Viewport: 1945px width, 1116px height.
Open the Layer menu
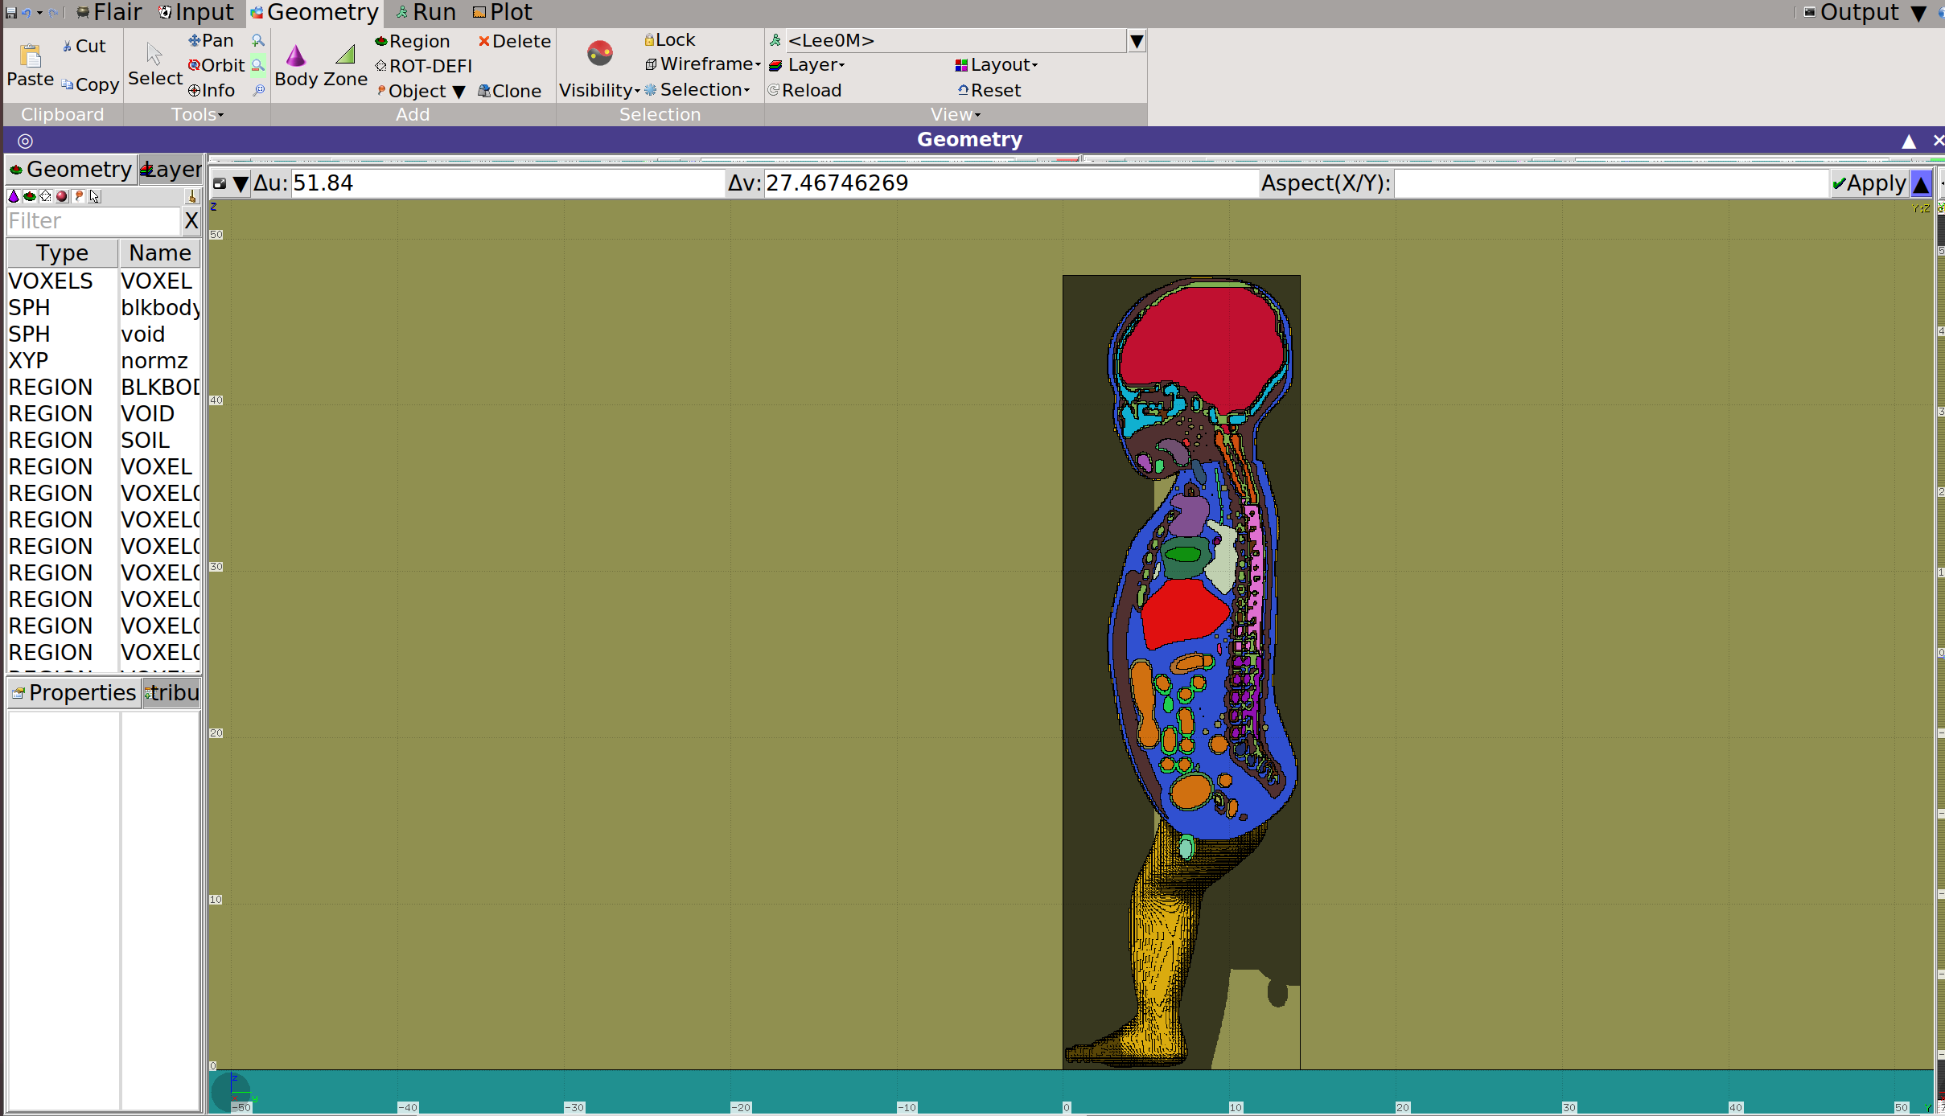point(807,64)
